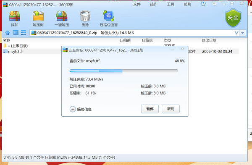Click the zip archive icon in path bar
This screenshot has width=252, height=165.
[34, 33]
